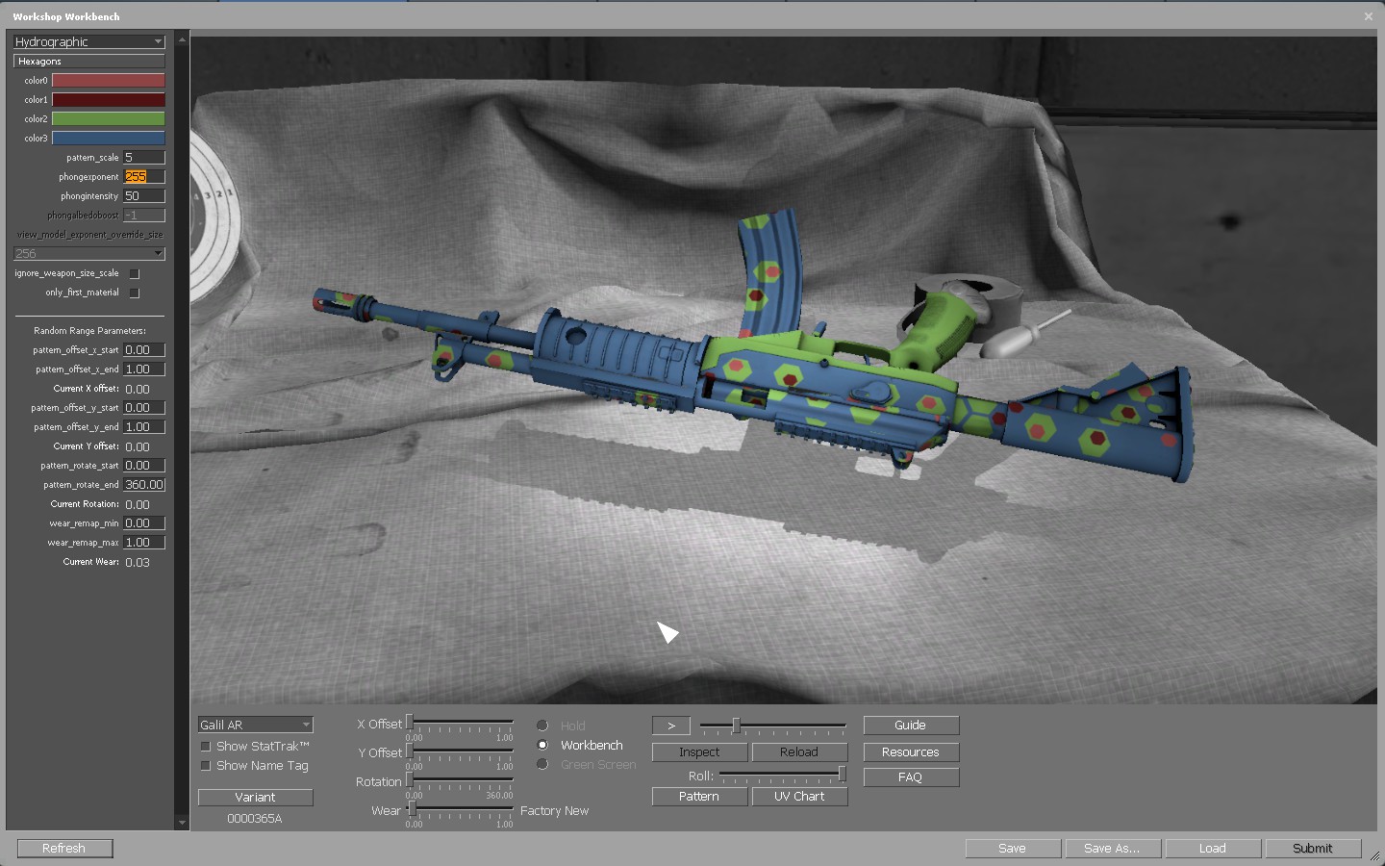Screen dimensions: 1385x866
Task: Click the Load button
Action: pos(1213,849)
